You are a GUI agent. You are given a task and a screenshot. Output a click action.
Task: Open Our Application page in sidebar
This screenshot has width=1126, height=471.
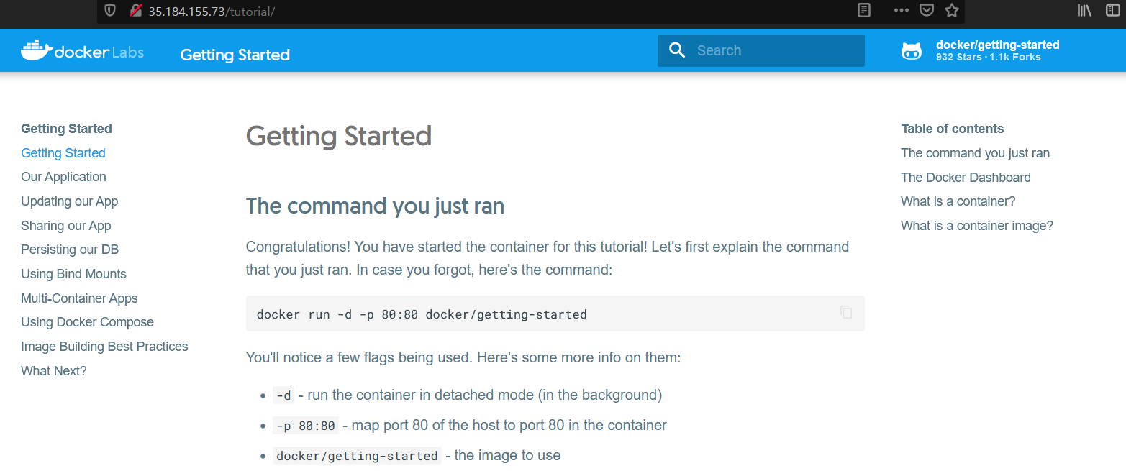click(x=63, y=177)
